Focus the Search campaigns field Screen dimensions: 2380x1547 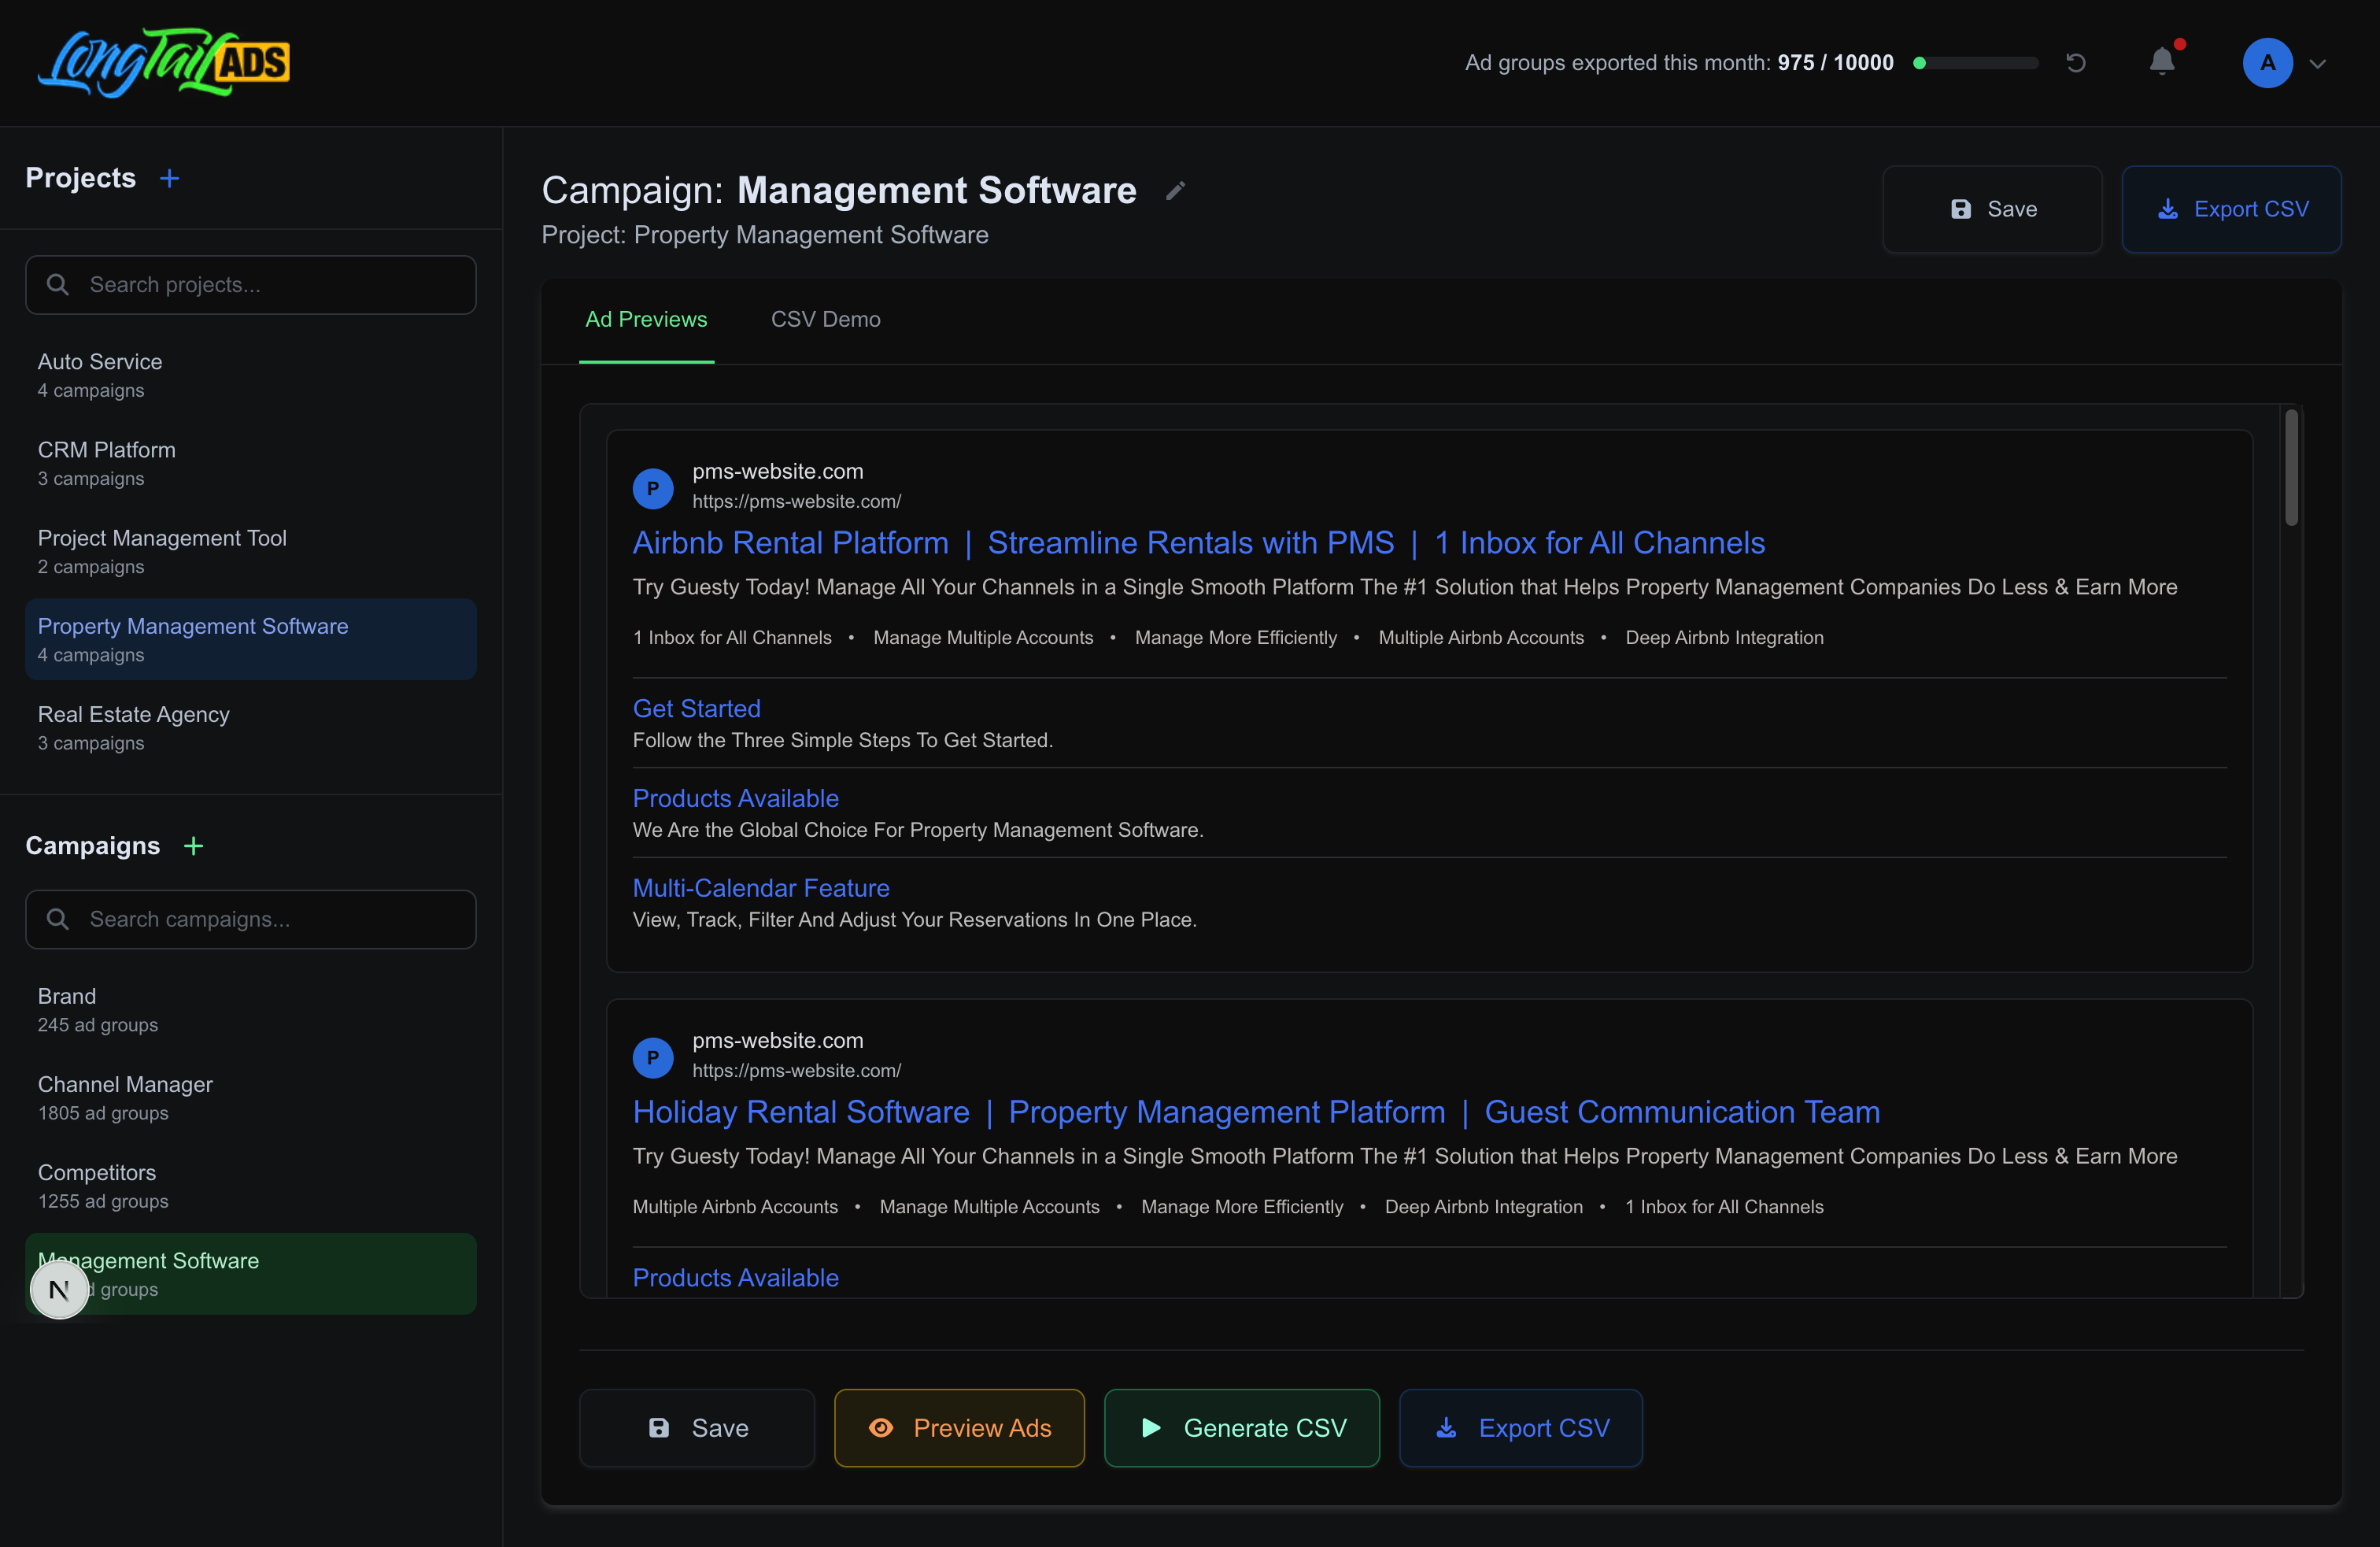click(251, 919)
